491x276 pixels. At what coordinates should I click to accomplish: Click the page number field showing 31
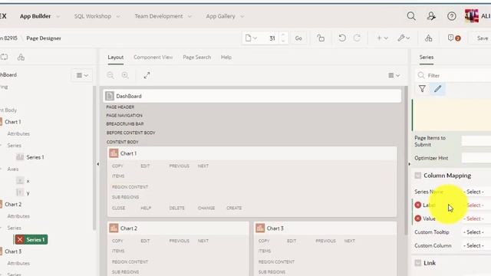tap(271, 38)
